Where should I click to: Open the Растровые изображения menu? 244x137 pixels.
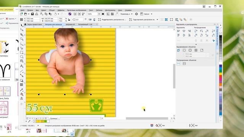pyautogui.click(x=77, y=10)
